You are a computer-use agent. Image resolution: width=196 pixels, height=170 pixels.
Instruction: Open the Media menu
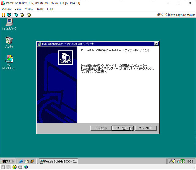28,9
